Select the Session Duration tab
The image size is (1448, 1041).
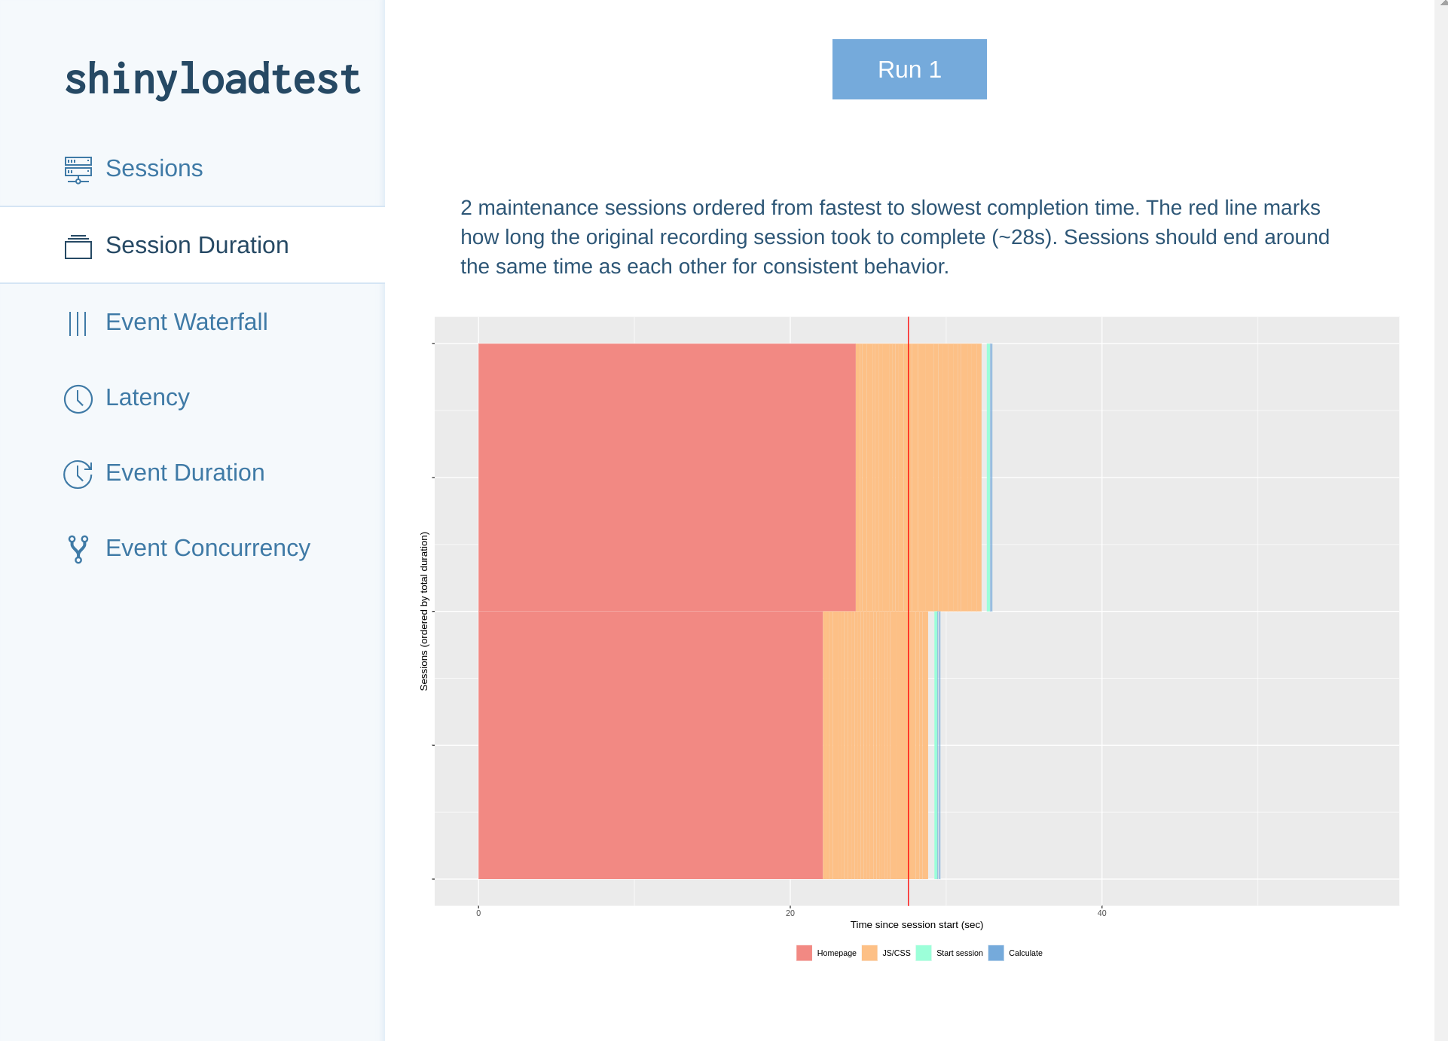[x=197, y=246]
